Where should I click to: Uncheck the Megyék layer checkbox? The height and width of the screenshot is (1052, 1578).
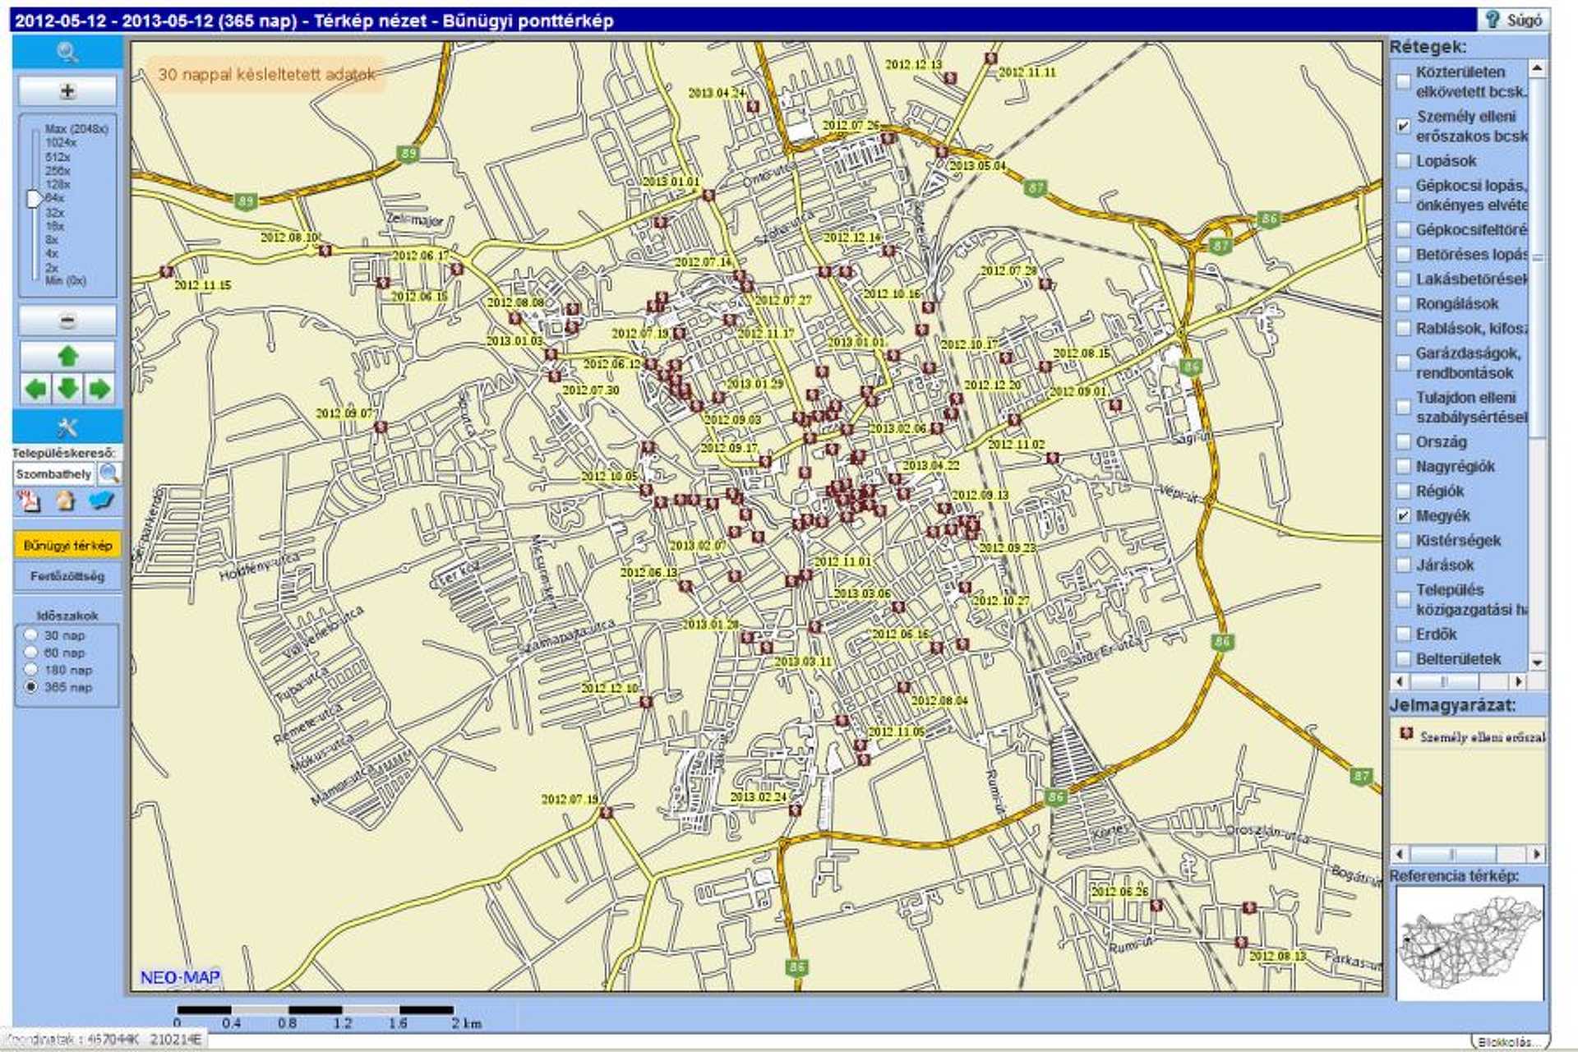tap(1404, 516)
